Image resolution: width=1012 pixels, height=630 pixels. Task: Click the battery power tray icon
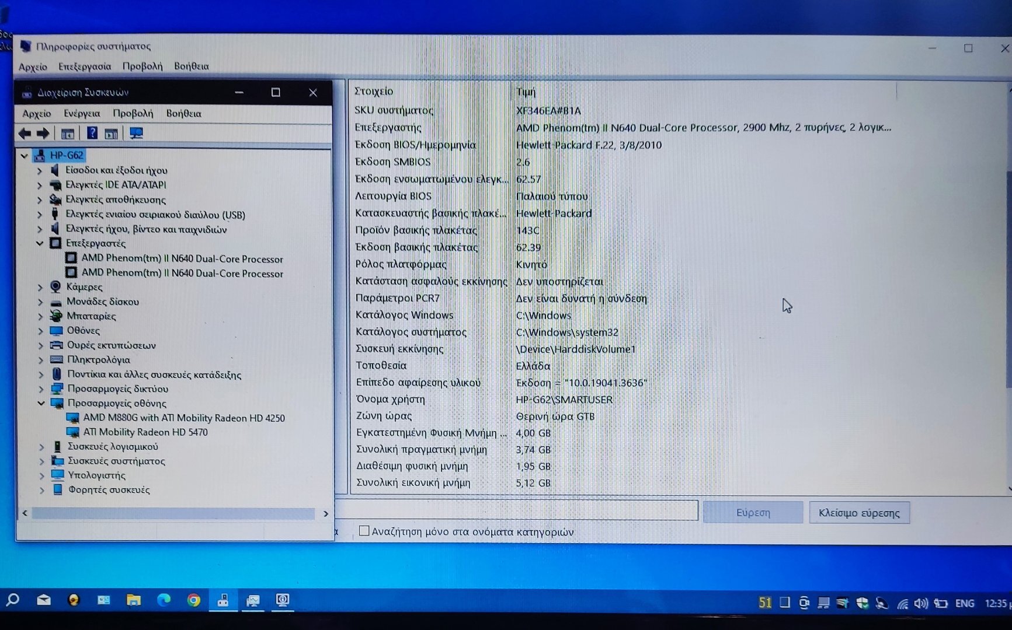tap(941, 603)
